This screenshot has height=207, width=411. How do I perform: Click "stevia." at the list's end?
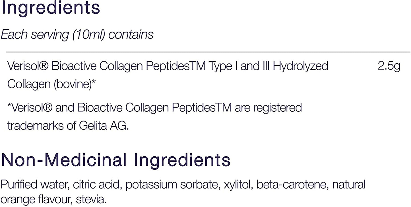(91, 199)
